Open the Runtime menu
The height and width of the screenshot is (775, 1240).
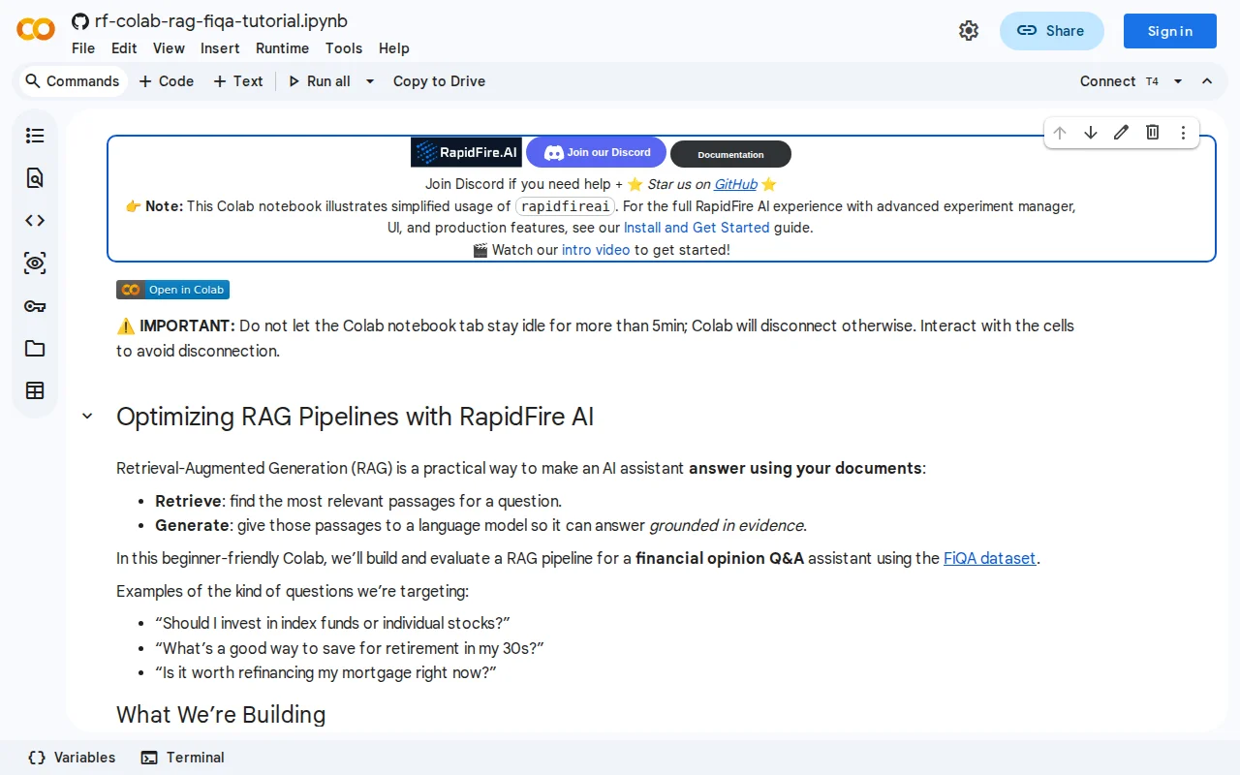pos(282,48)
